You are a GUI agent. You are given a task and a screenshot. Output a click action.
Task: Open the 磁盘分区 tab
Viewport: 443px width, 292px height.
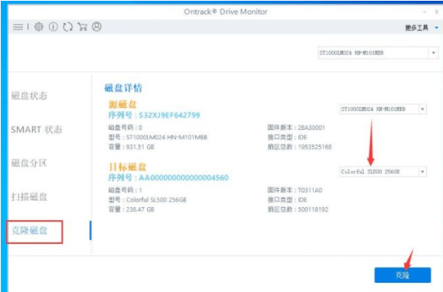29,163
